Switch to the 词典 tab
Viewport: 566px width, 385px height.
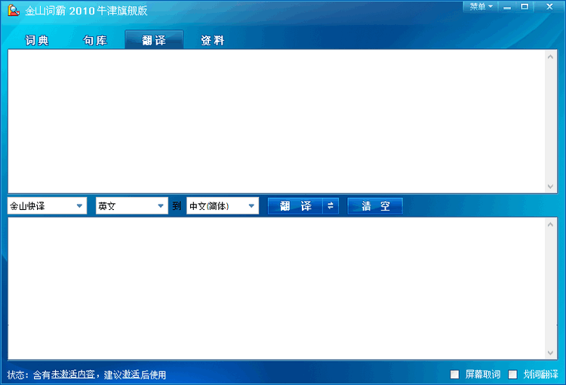[x=37, y=40]
